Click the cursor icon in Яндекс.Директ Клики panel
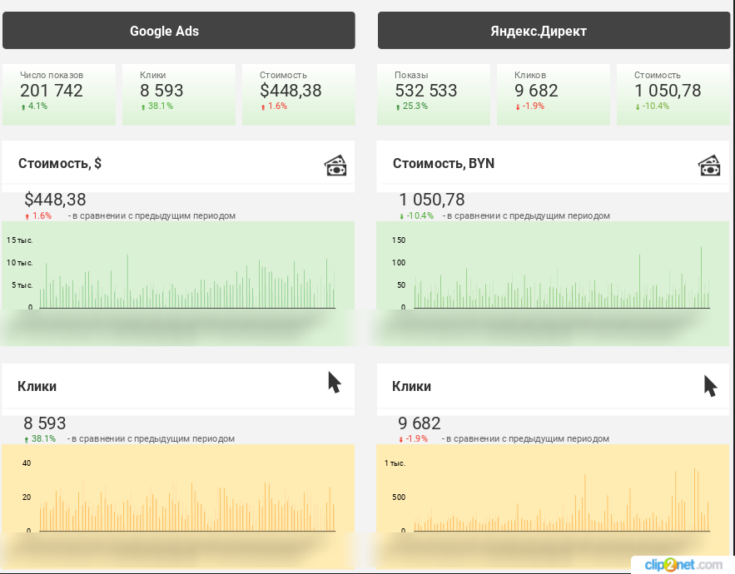Image resolution: width=735 pixels, height=574 pixels. click(710, 386)
